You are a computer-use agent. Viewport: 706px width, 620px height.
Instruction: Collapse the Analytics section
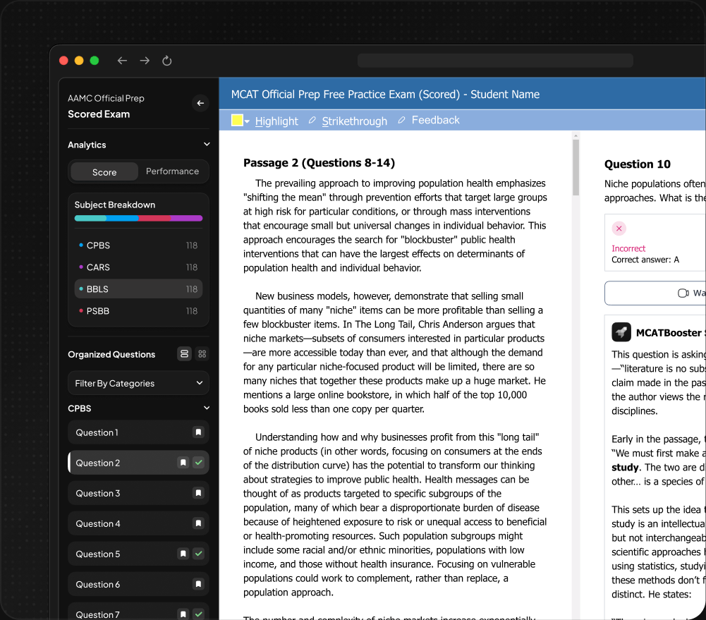coord(207,144)
